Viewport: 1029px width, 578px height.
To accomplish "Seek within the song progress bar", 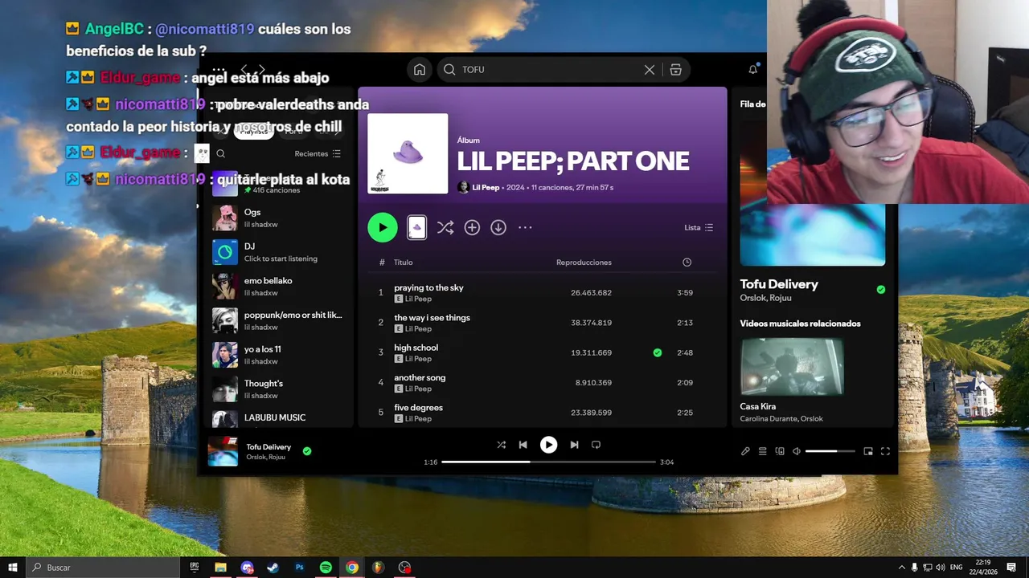I will pos(548,462).
